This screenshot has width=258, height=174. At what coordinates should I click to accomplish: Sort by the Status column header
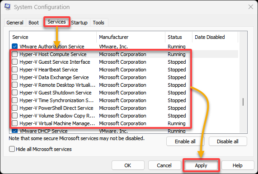(x=178, y=37)
